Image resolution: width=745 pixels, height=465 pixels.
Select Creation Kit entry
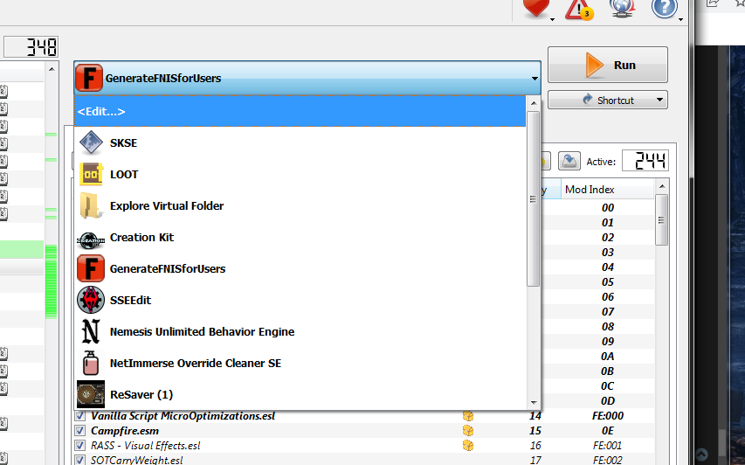(x=300, y=237)
